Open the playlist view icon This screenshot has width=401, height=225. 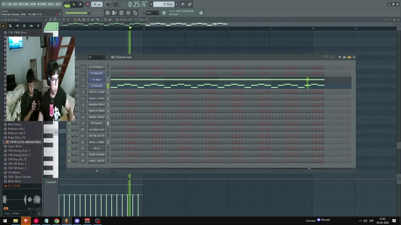pyautogui.click(x=107, y=13)
